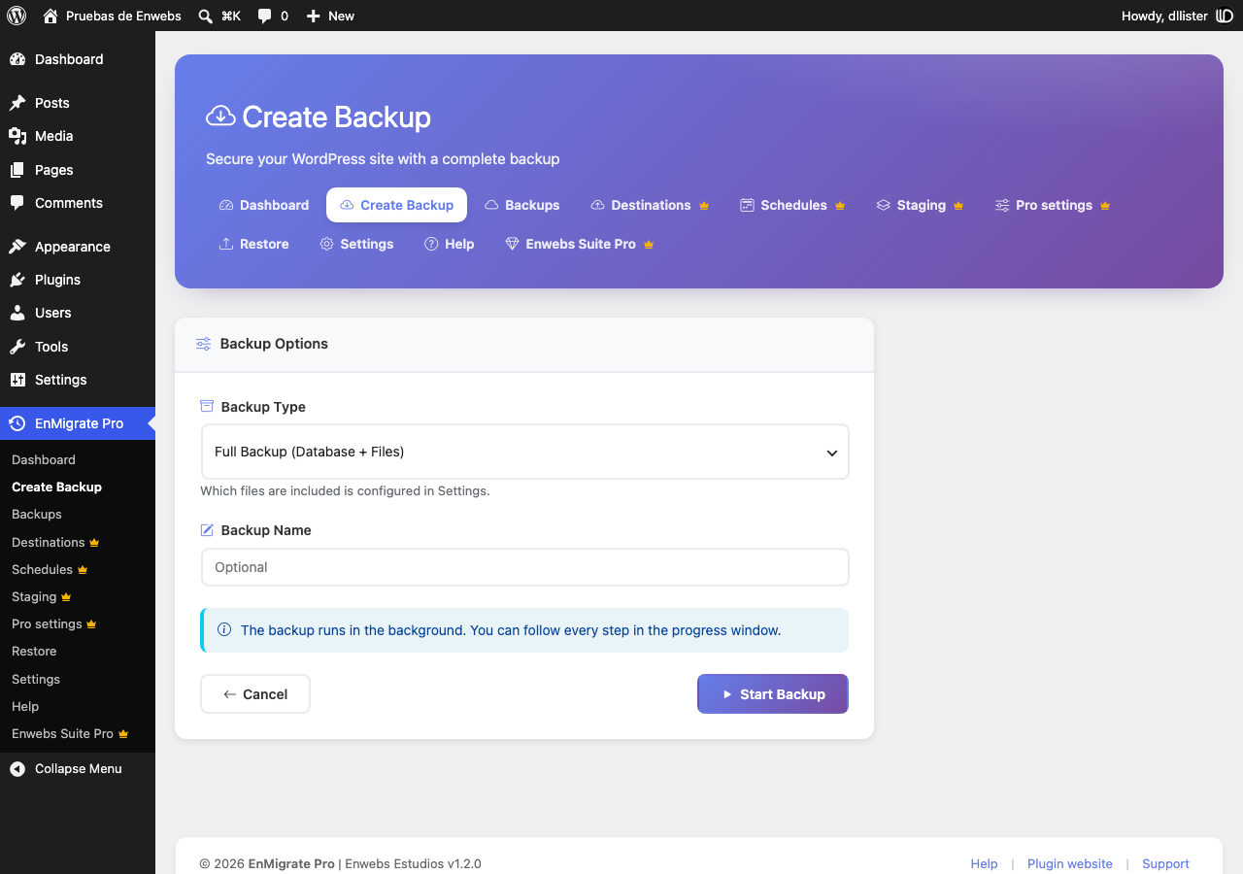
Task: Go to Pages in the sidebar
Action: [x=78, y=170]
